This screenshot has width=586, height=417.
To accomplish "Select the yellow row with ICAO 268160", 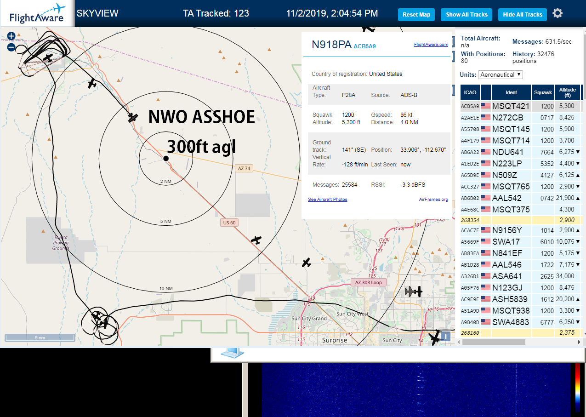I will click(521, 332).
